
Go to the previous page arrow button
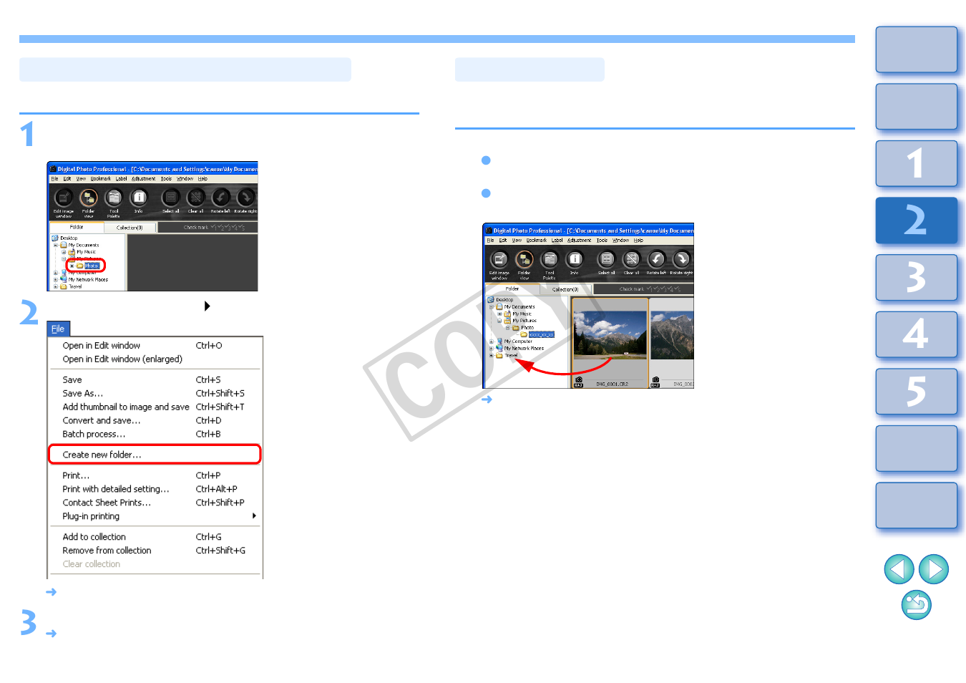click(x=899, y=570)
